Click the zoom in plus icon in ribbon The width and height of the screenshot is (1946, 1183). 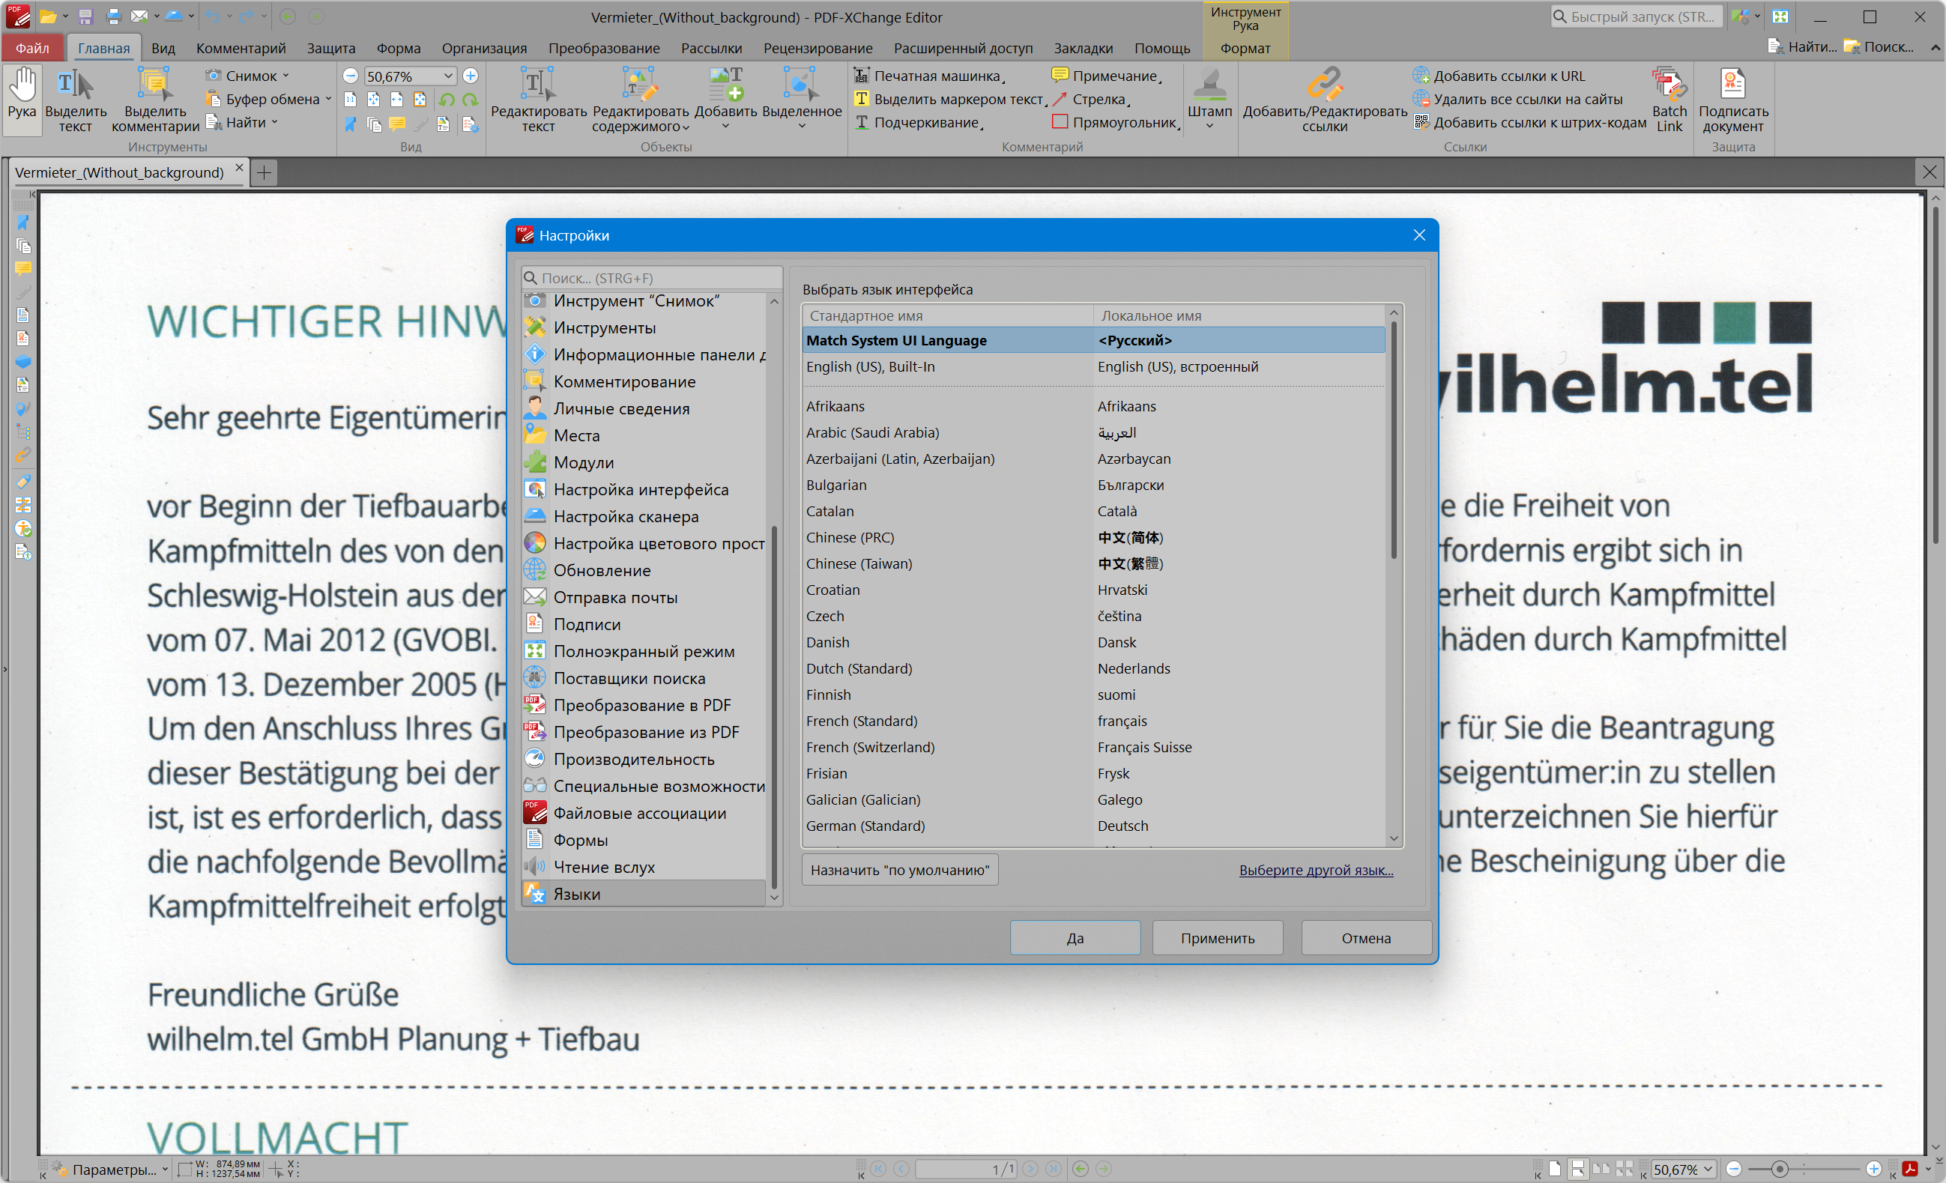(x=471, y=76)
